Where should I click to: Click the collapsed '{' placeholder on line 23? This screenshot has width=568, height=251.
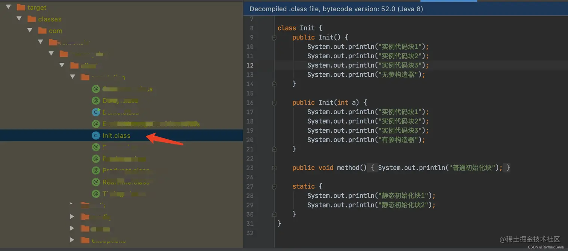[x=372, y=168]
